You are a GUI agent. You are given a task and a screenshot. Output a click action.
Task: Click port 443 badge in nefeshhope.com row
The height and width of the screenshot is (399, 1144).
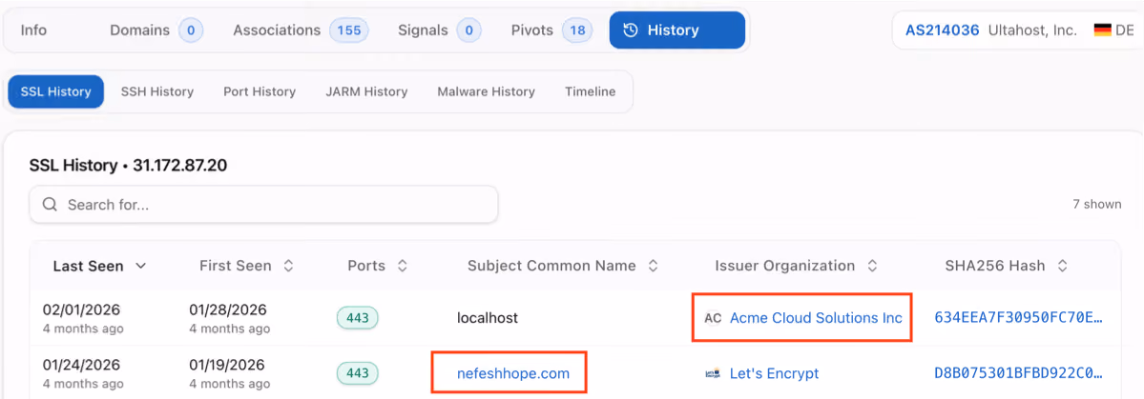(358, 372)
